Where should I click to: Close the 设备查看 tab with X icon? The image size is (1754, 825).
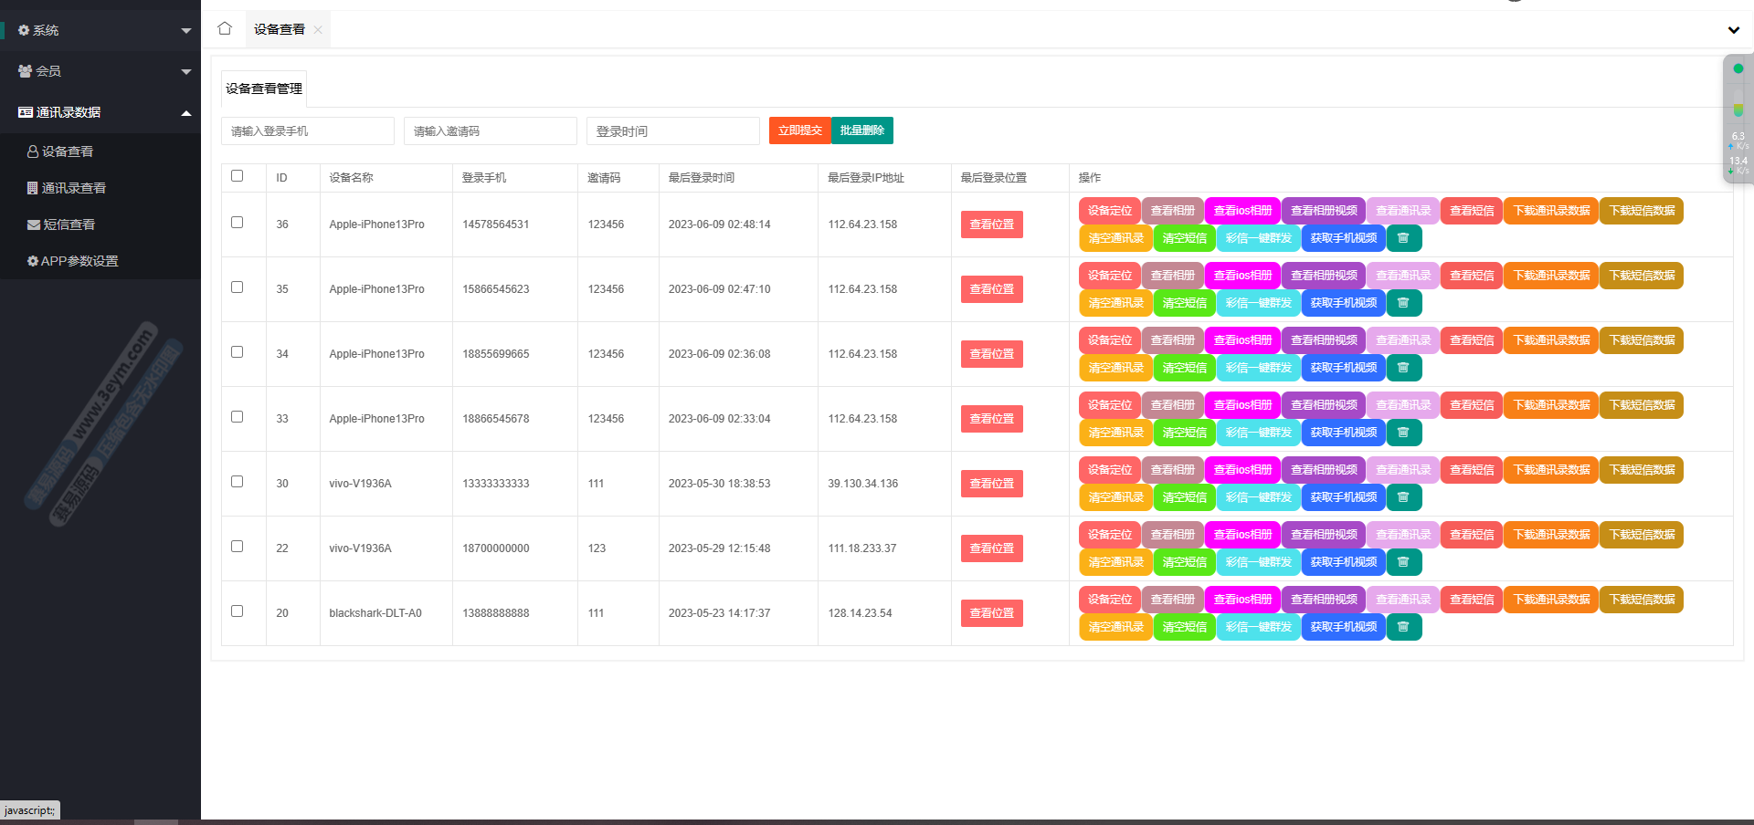318,30
